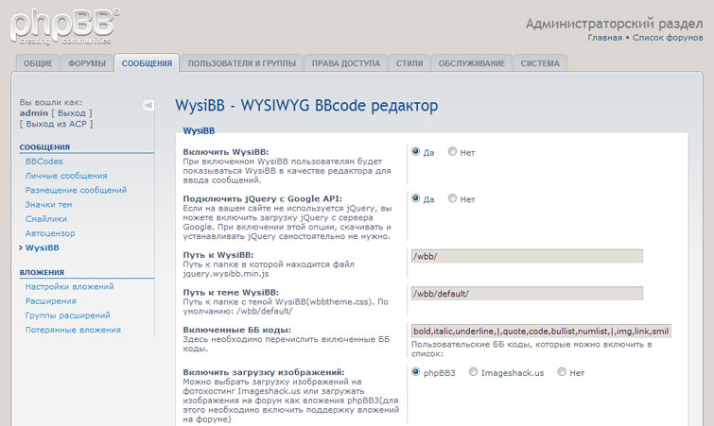Choose Нет for image upload

pyautogui.click(x=562, y=372)
